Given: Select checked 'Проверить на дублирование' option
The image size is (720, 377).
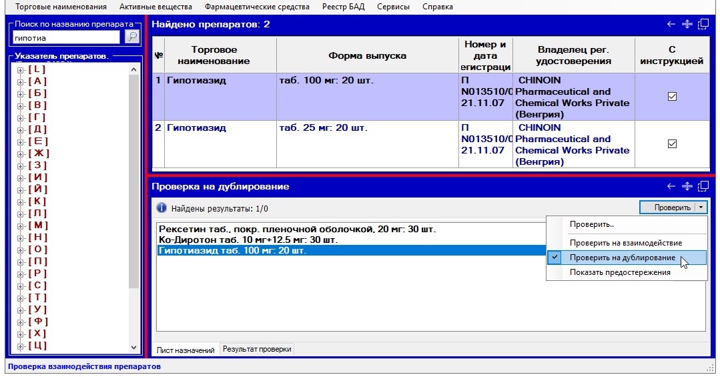Looking at the screenshot, I should click(622, 258).
